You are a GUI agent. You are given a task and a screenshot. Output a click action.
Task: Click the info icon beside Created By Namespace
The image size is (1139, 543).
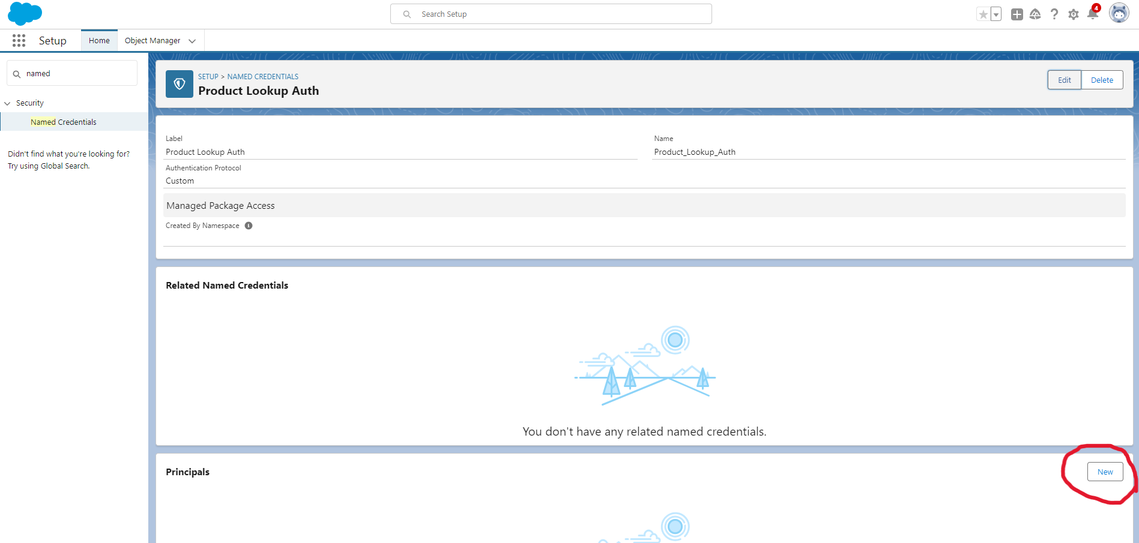249,226
